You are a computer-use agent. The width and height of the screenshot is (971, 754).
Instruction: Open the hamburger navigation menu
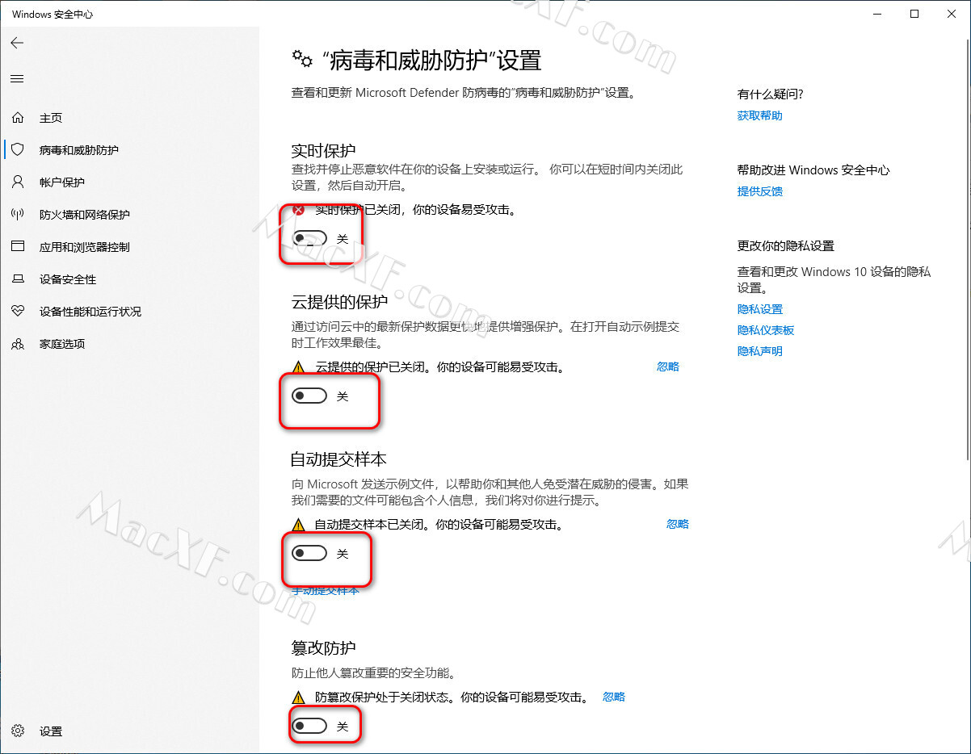(17, 78)
